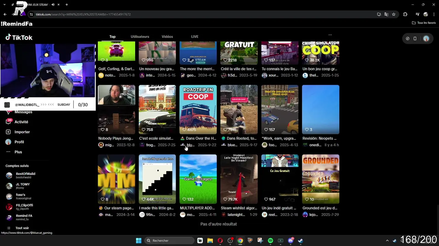Screen dimensions: 439x246
Task: Click the site information icon
Action: 31,14
